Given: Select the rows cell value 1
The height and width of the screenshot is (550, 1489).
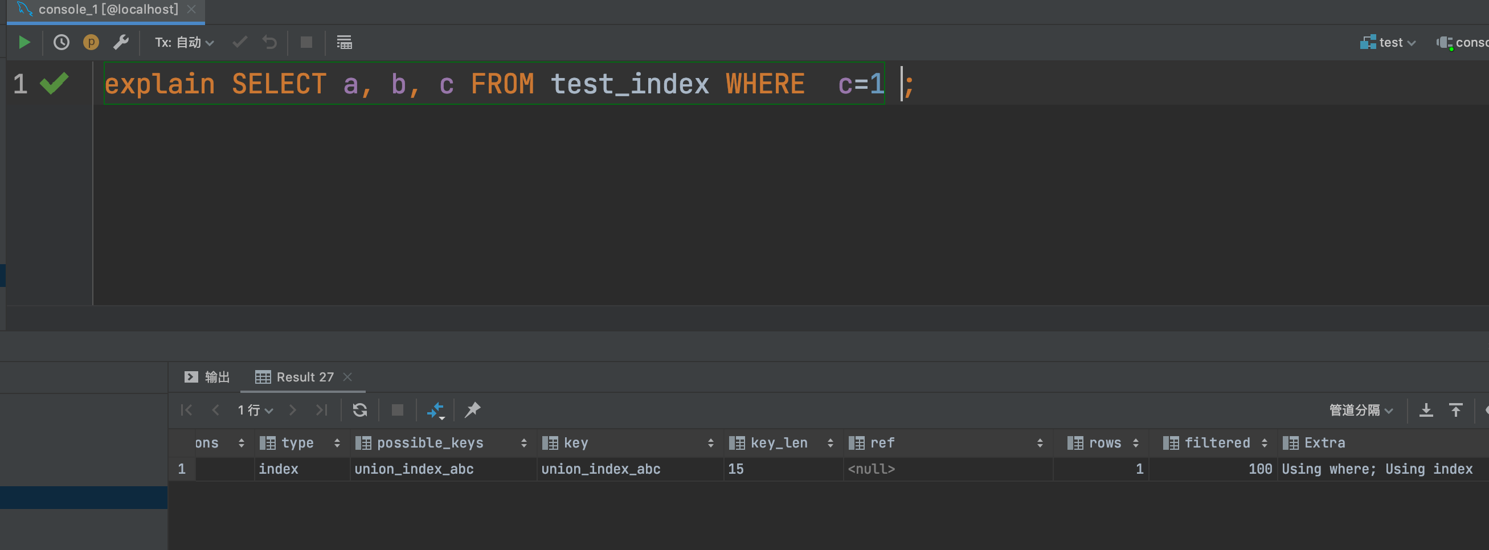Looking at the screenshot, I should [x=1100, y=469].
